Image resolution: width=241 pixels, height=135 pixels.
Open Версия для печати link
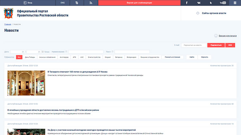pyautogui.click(x=227, y=36)
